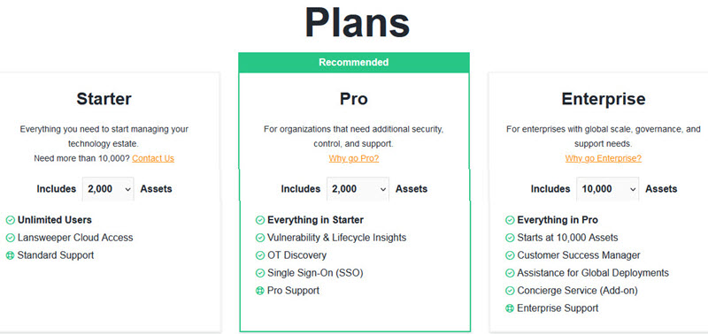
Task: Select the Starter plan heading
Action: click(x=104, y=99)
